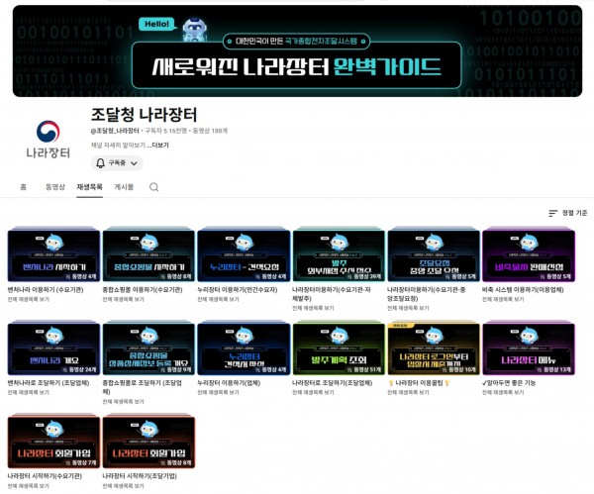Open the 발주 외부재원 수신 접수 thumbnail
This screenshot has height=494, width=594.
pos(339,255)
